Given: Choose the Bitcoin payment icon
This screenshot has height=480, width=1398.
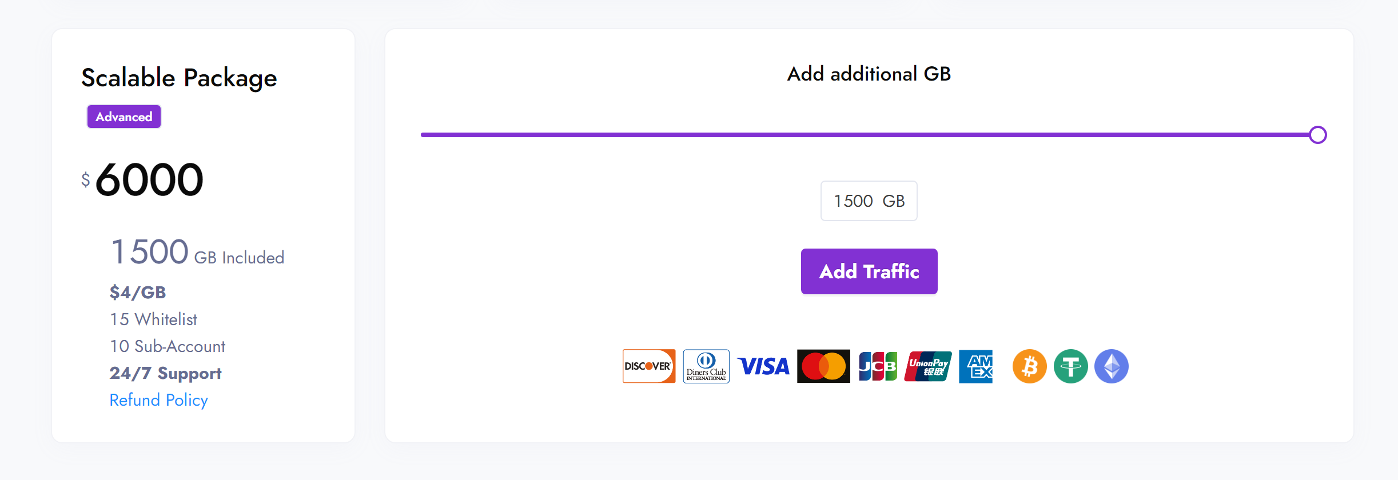Looking at the screenshot, I should point(1029,366).
